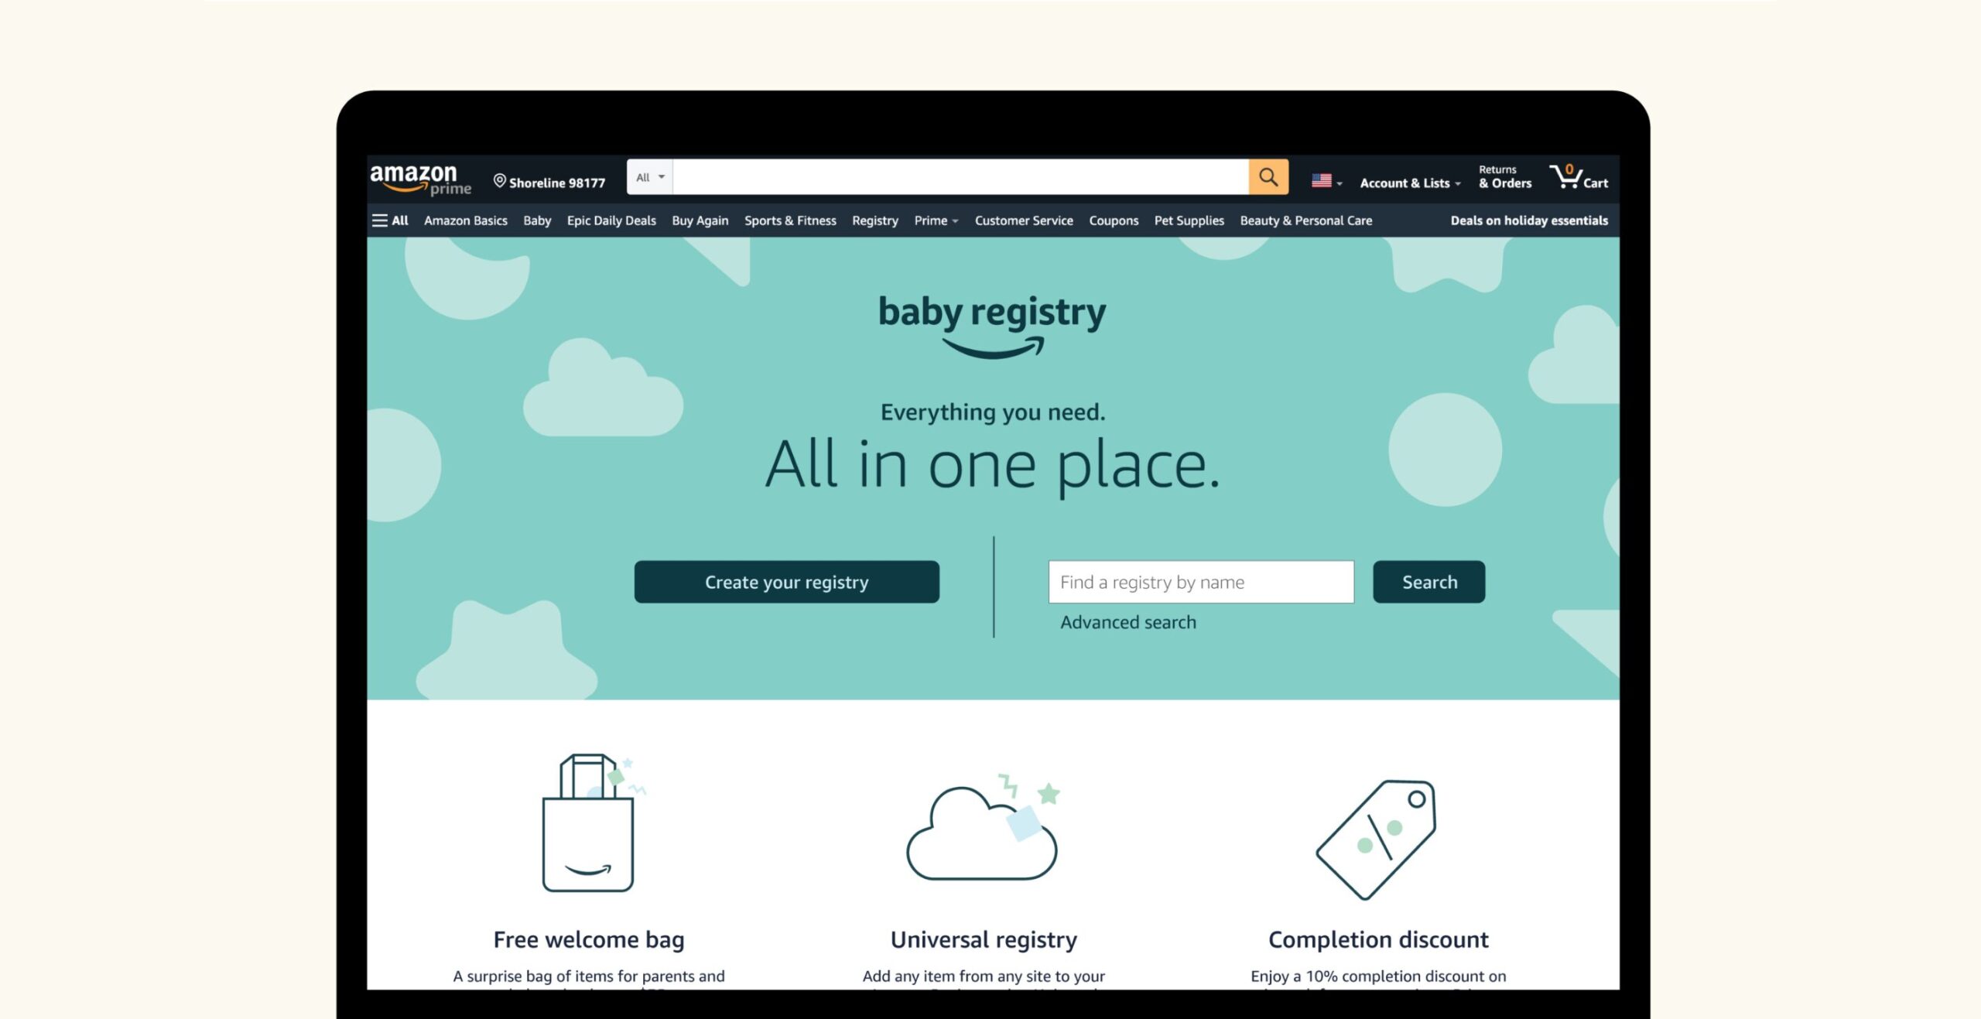Click Create your registry button
The width and height of the screenshot is (1981, 1019).
click(x=786, y=581)
